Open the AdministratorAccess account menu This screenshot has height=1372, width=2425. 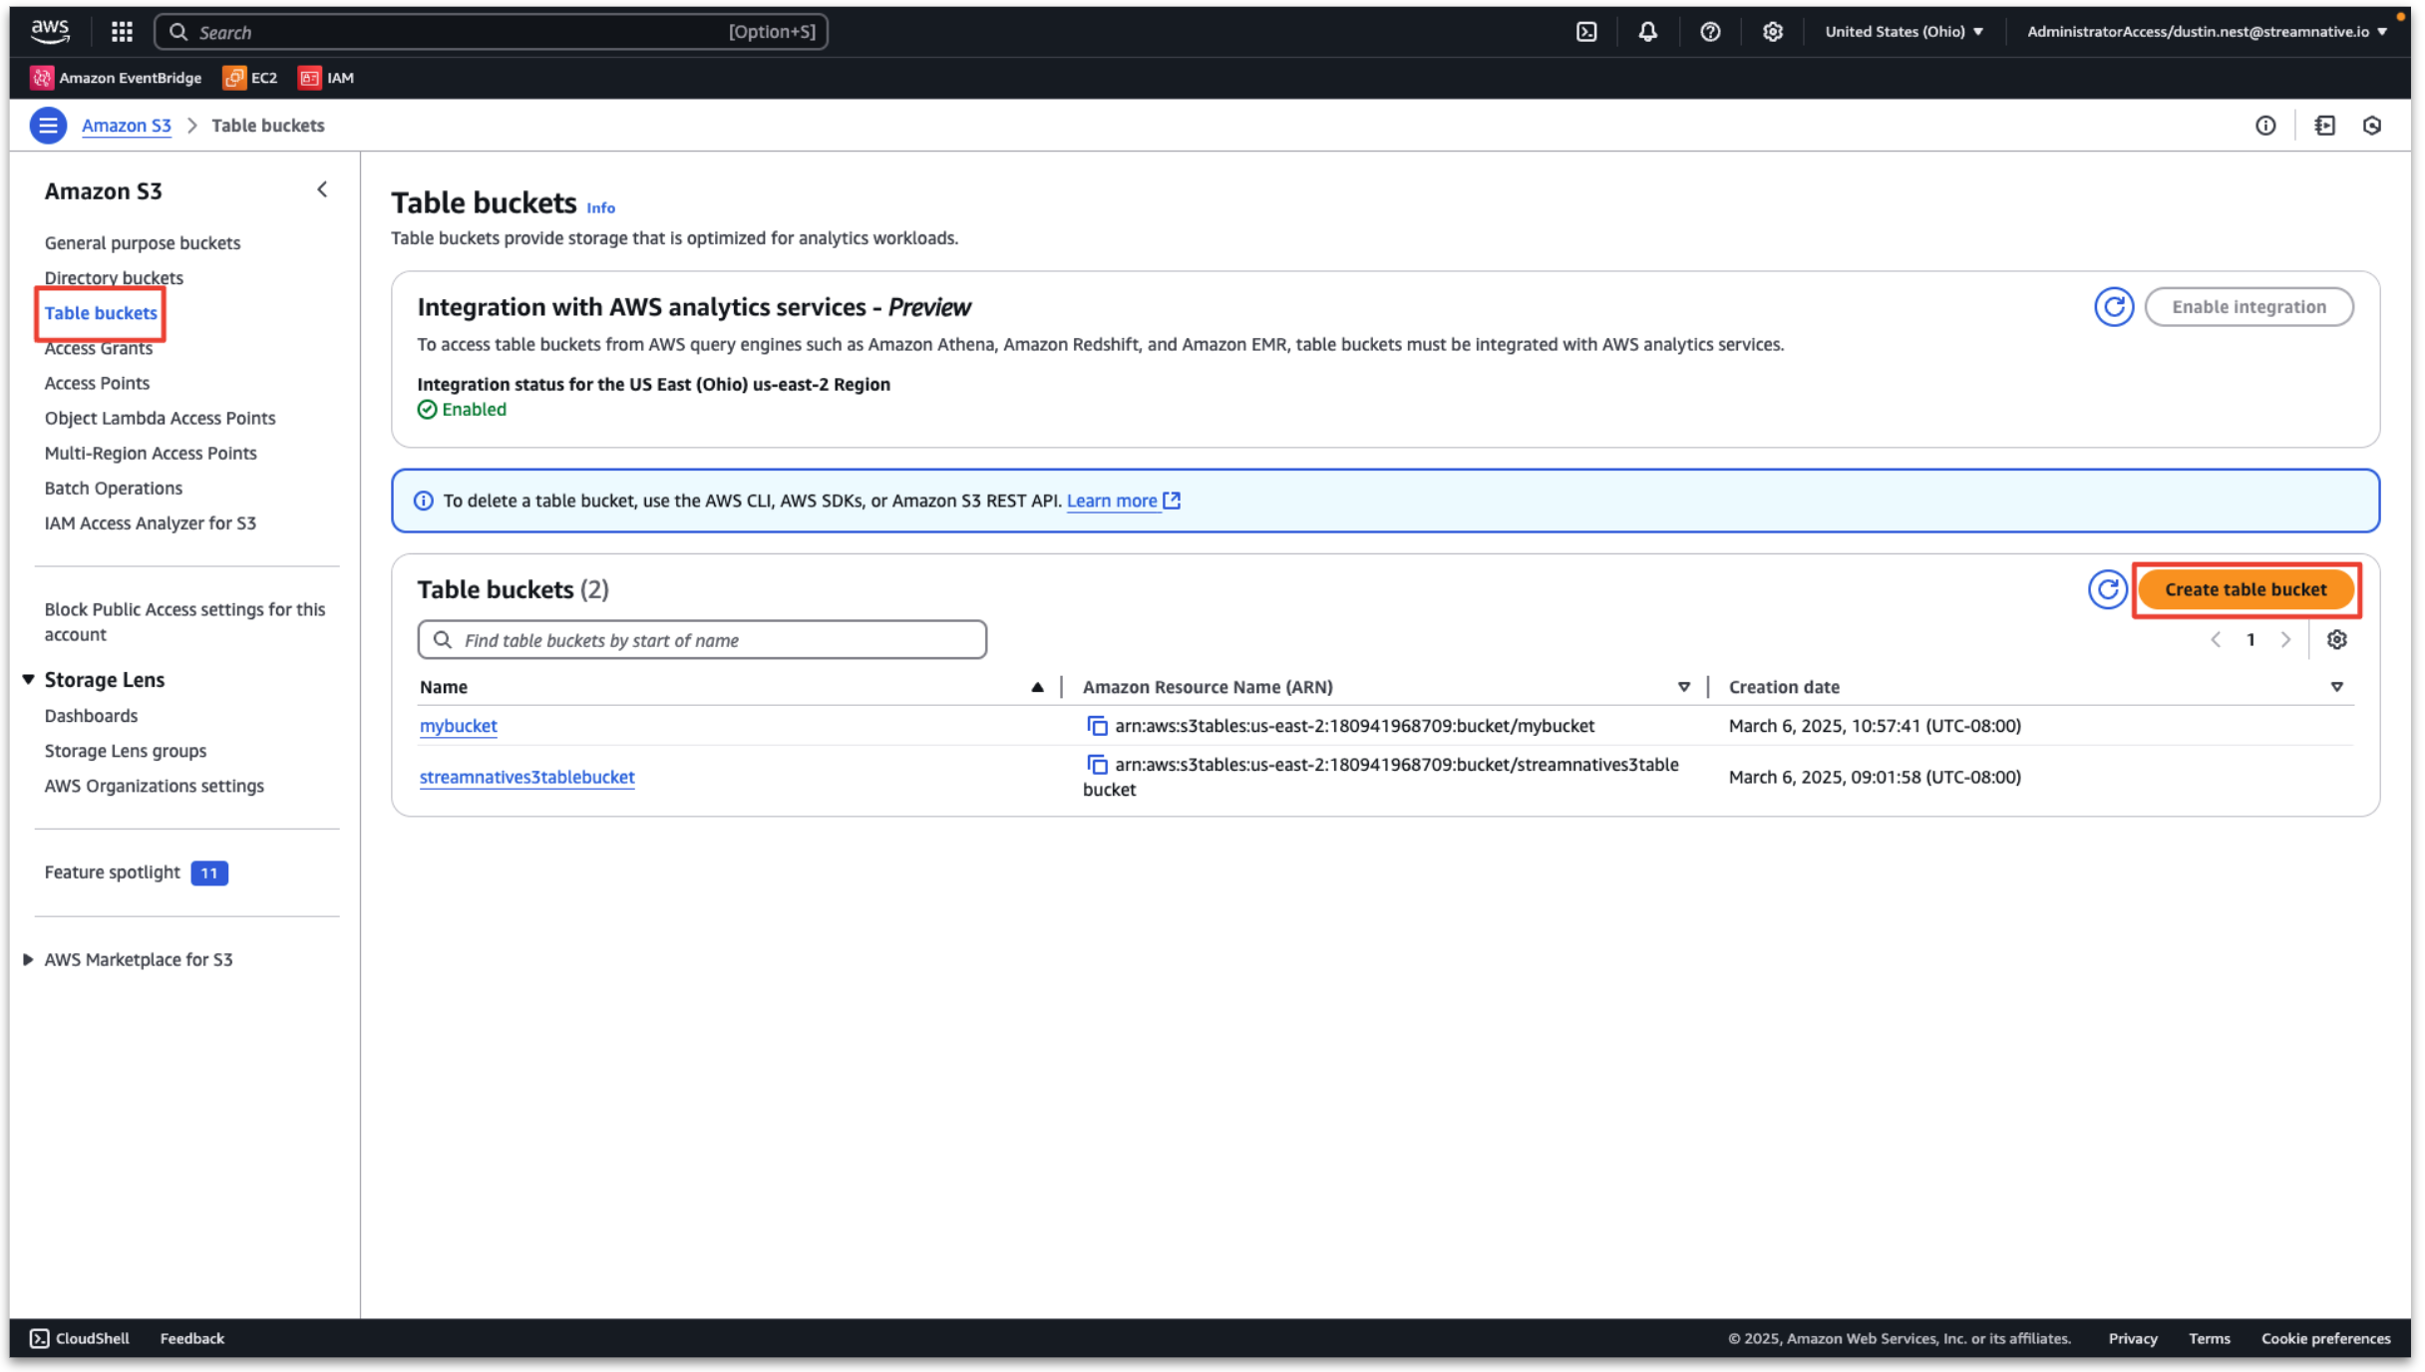(2206, 32)
